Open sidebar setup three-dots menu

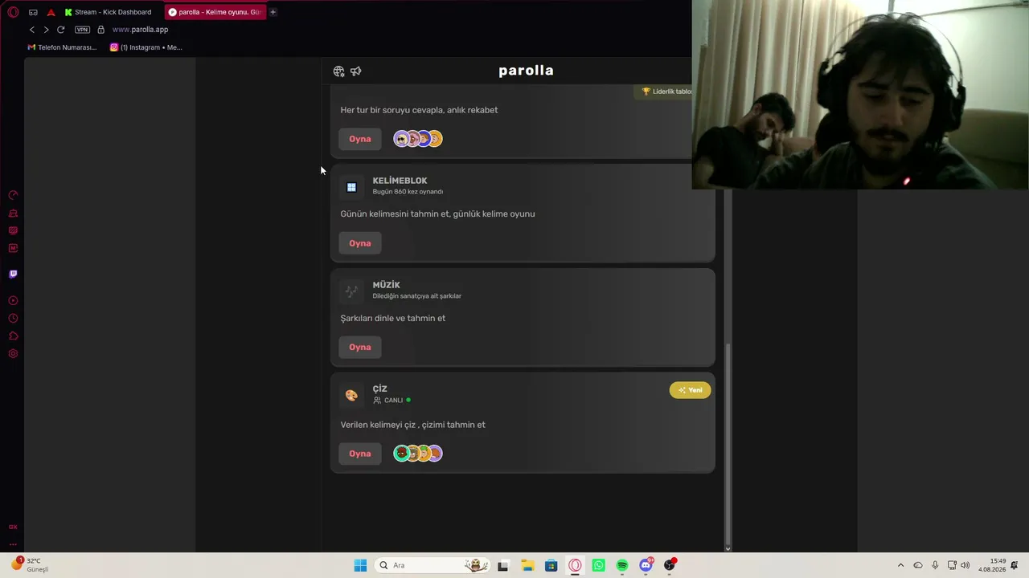[13, 544]
